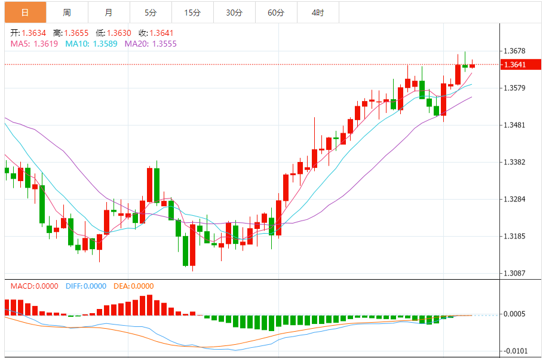Click the 1.3481 price axis label
This screenshot has width=546, height=358.
click(x=514, y=125)
